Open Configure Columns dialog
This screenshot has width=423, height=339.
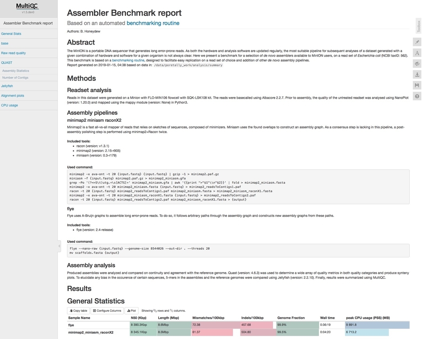coord(107,311)
